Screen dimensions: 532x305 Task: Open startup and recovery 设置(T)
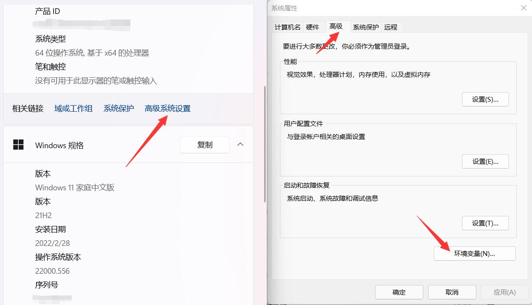485,223
